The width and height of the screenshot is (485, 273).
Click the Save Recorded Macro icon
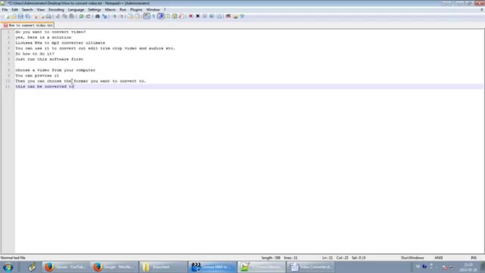tap(219, 16)
